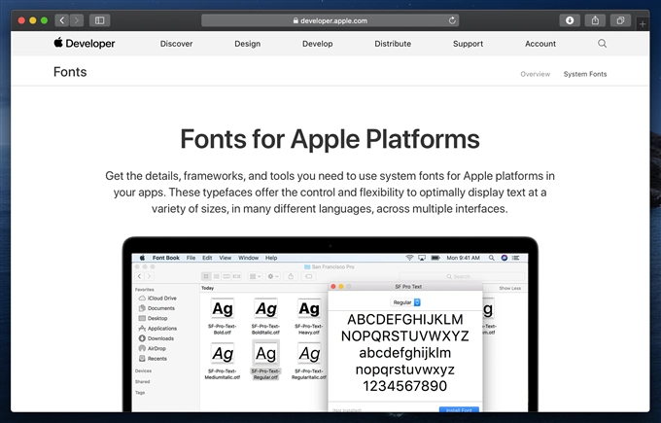Viewport: 661px width, 423px height.
Task: Open the Support navigation item
Action: 468,44
